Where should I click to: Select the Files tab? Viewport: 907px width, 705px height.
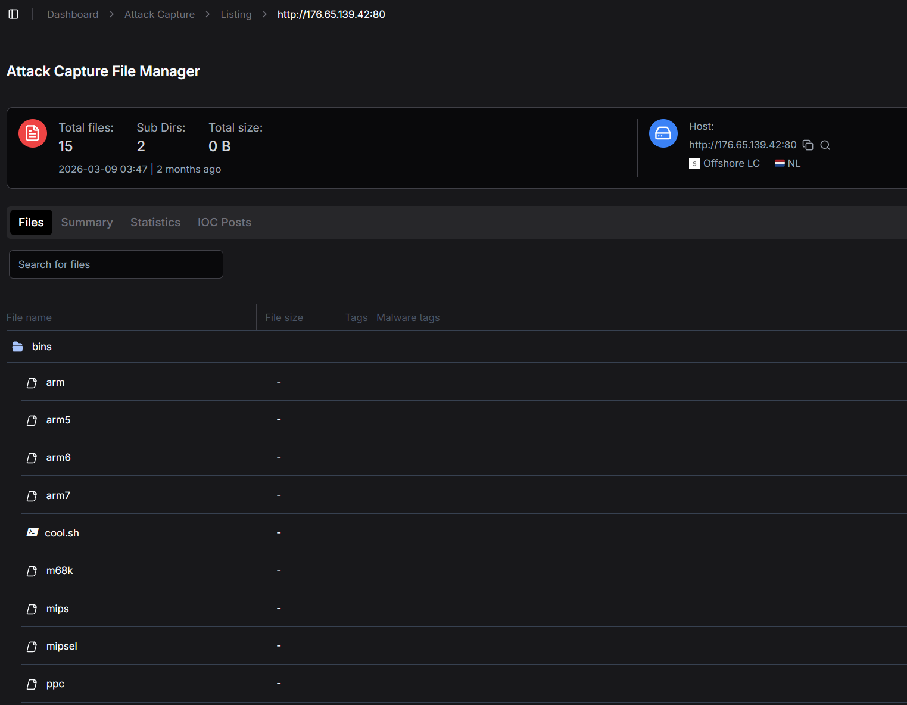pyautogui.click(x=31, y=222)
